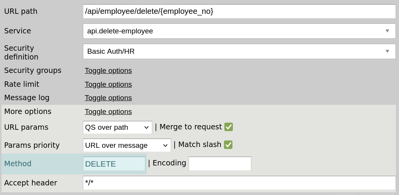Click the Merge to request label text
This screenshot has width=399, height=195.
[190, 127]
